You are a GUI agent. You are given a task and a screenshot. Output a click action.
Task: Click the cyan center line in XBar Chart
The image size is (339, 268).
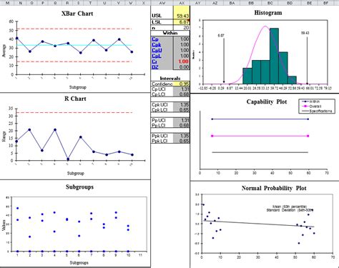(x=74, y=45)
